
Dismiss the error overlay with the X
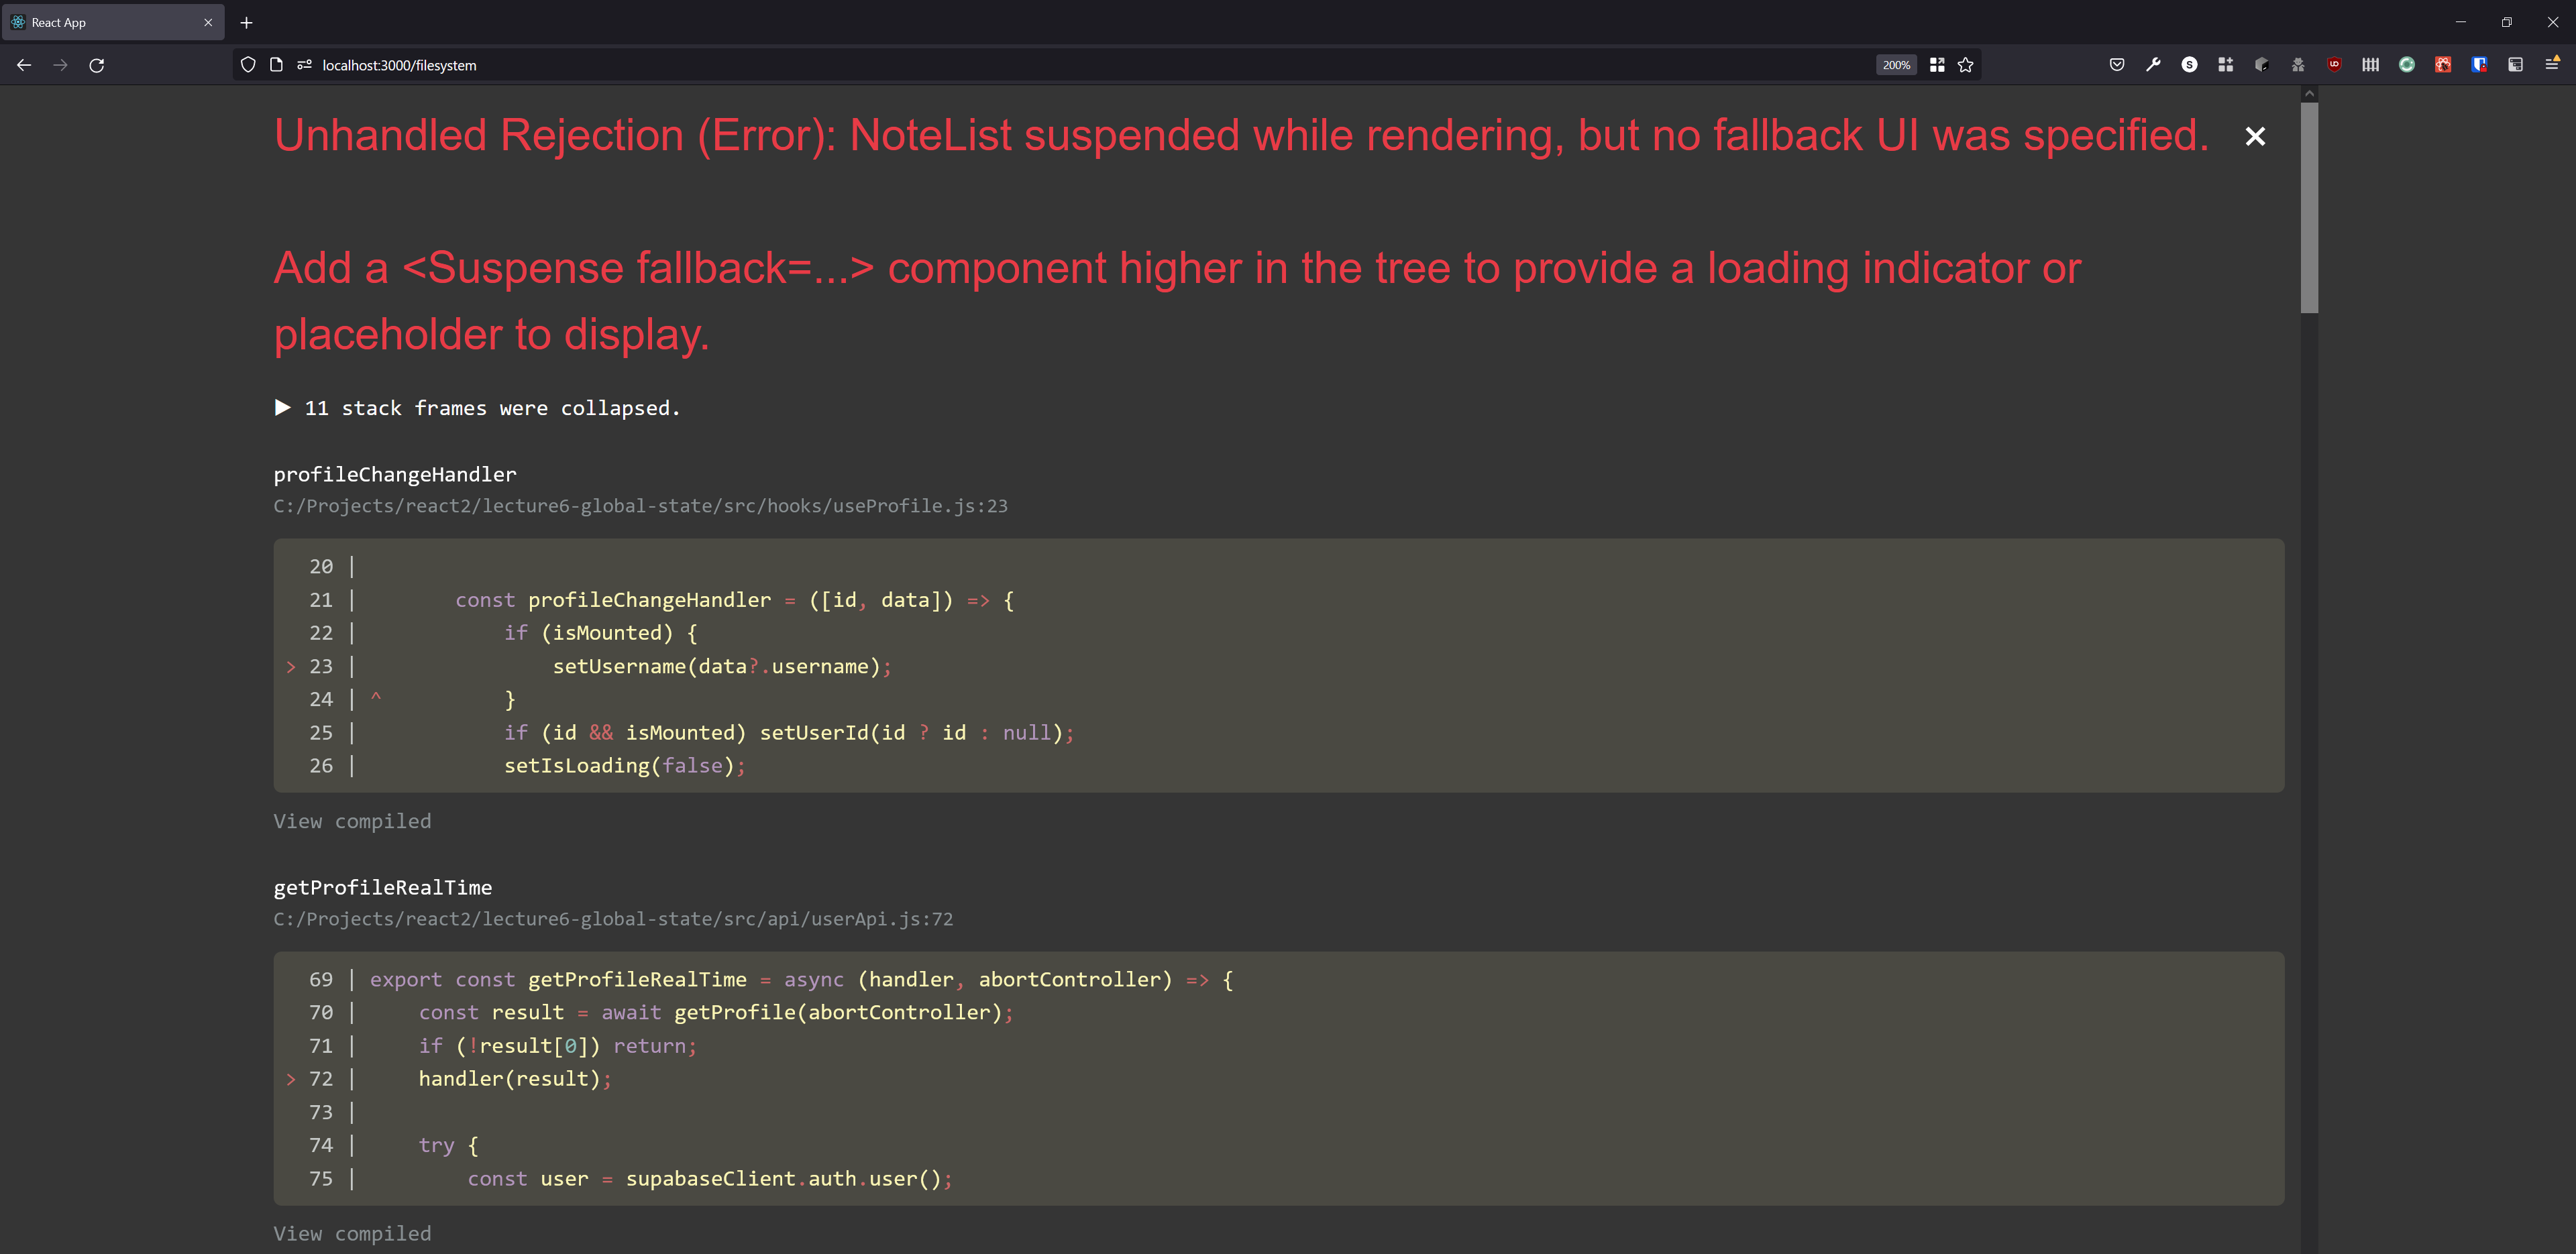(2254, 137)
